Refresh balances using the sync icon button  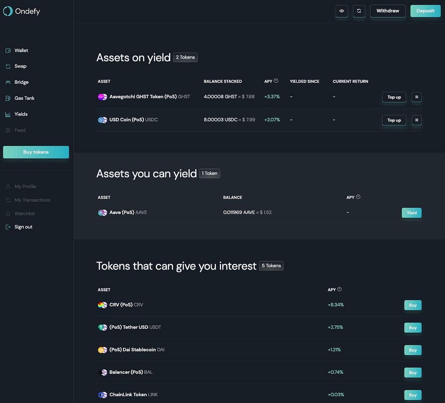[359, 11]
